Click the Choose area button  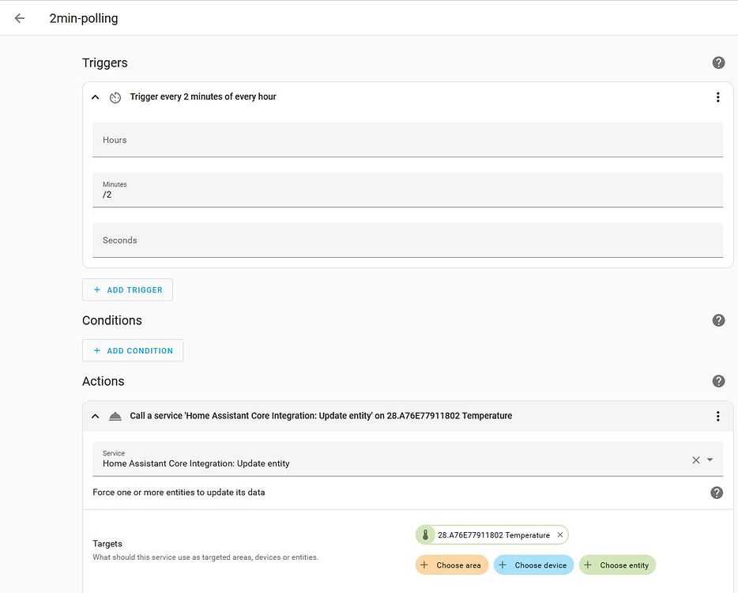click(451, 565)
